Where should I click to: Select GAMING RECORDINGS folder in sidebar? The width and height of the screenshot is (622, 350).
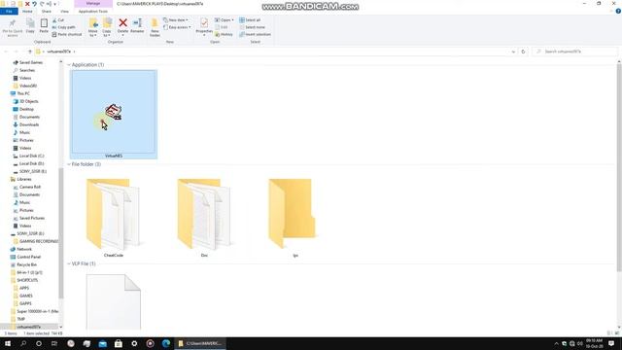[38, 241]
